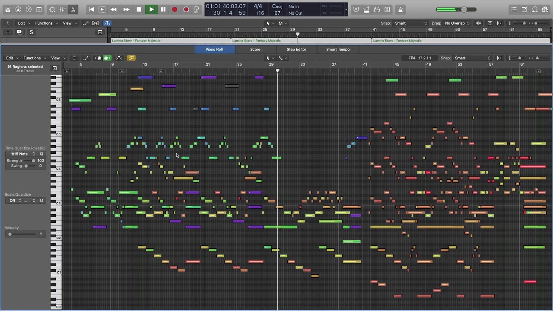This screenshot has height=311, width=553.
Task: Open the Note Pads icon
Action: (x=524, y=10)
